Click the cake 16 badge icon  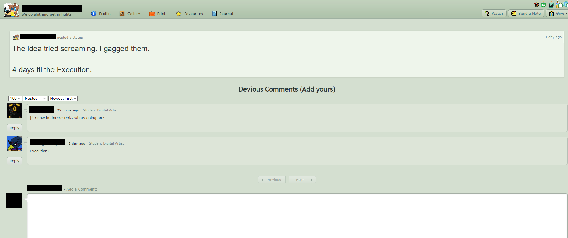tap(559, 5)
